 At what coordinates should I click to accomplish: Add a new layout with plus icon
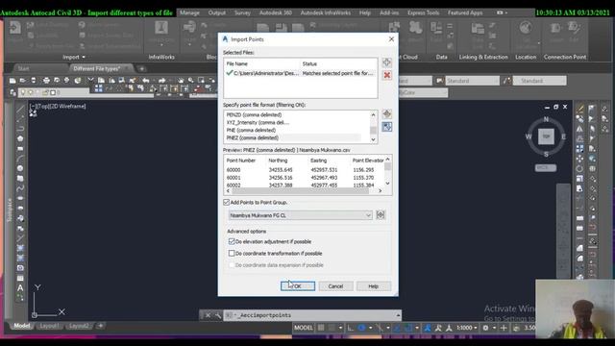(100, 326)
